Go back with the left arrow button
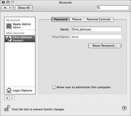The height and width of the screenshot is (116, 131). (x=5, y=8)
